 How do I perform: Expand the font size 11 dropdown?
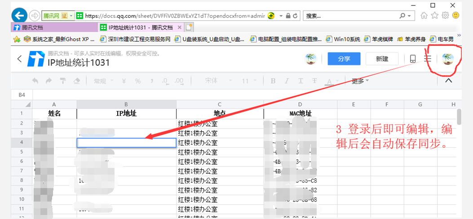(249, 81)
